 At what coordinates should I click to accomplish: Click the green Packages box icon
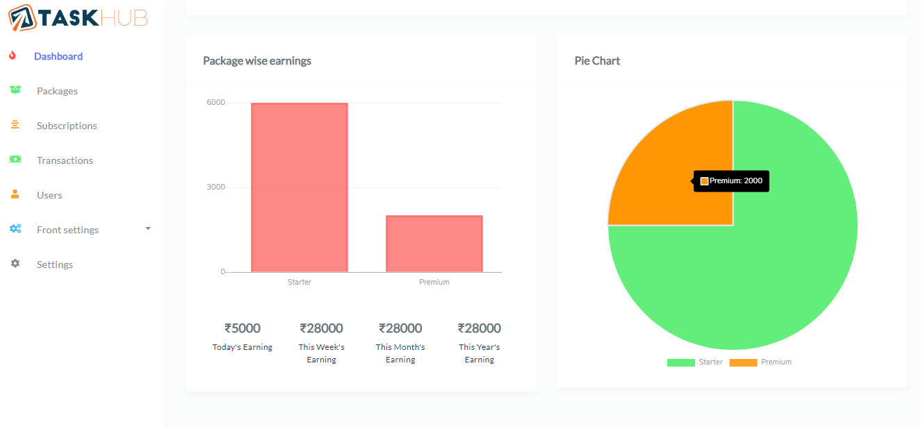(x=15, y=90)
